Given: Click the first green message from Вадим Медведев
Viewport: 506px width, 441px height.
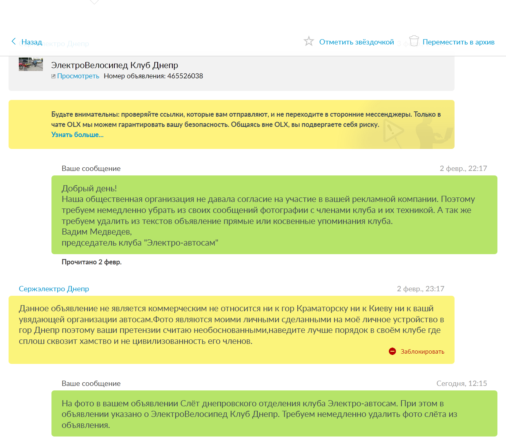Looking at the screenshot, I should pyautogui.click(x=274, y=215).
